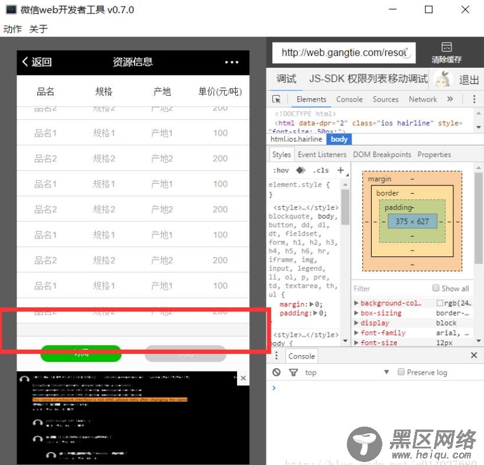The image size is (484, 465).
Task: Click the 退出 logout button
Action: (x=469, y=80)
